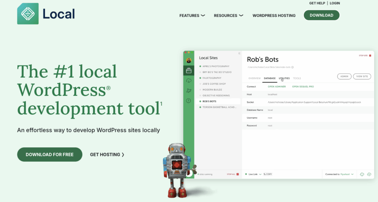Select Modern Buildz site
The width and height of the screenshot is (378, 202).
click(212, 90)
